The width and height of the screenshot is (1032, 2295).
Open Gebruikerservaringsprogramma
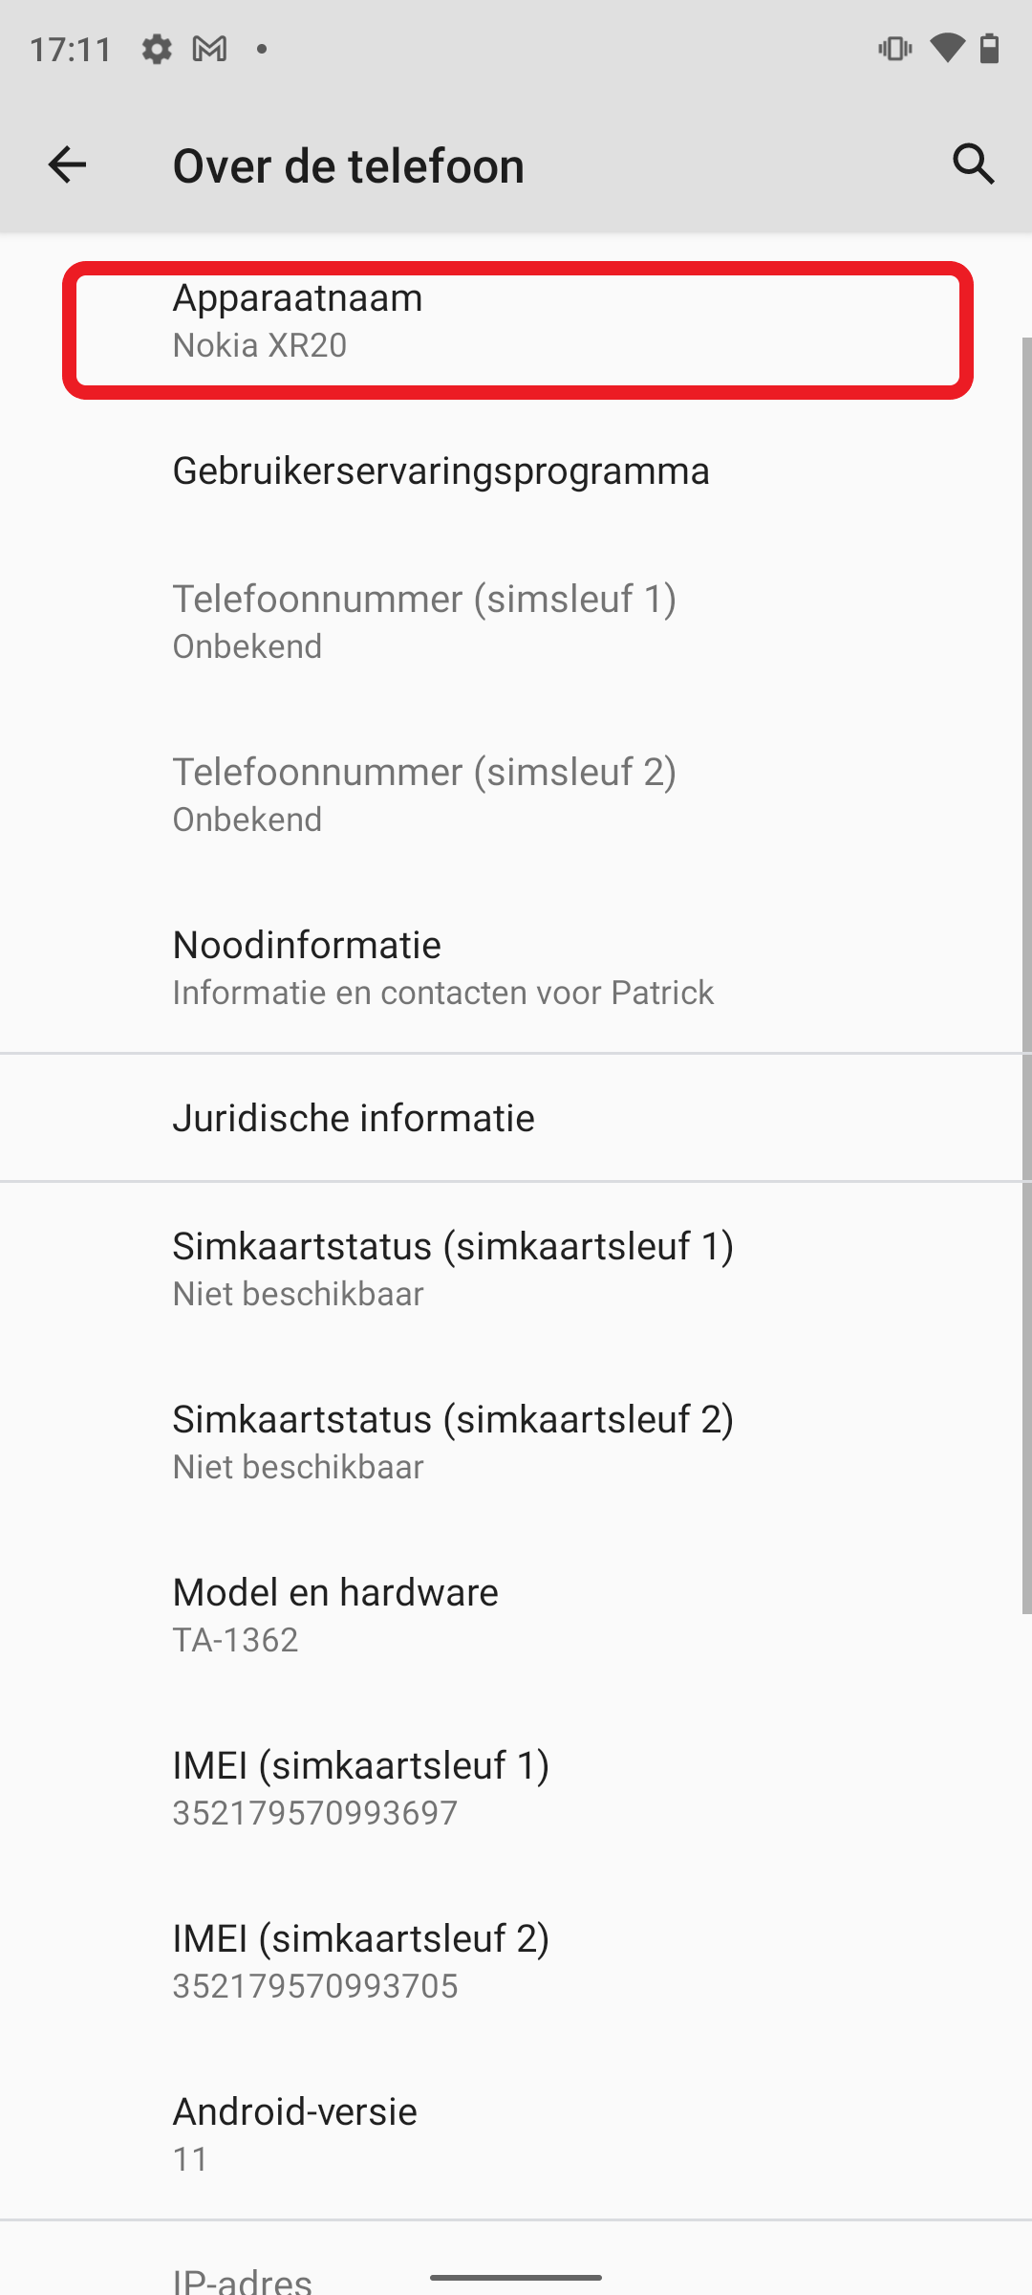click(x=516, y=470)
